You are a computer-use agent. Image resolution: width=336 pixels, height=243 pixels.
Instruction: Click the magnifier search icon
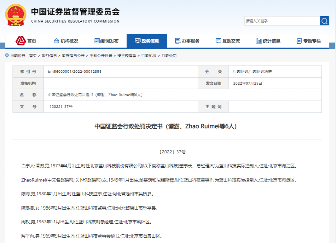coord(324,21)
